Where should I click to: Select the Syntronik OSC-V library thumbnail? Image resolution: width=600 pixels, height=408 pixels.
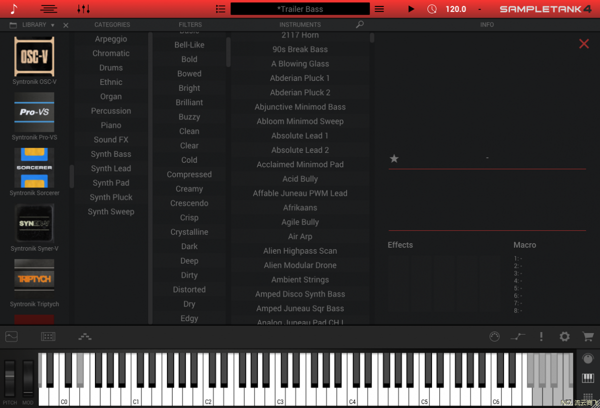(x=34, y=56)
